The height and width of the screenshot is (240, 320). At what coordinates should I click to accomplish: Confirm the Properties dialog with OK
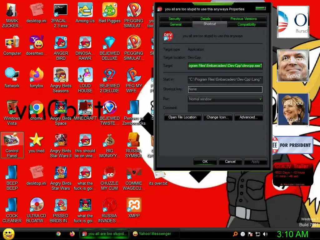[205, 162]
